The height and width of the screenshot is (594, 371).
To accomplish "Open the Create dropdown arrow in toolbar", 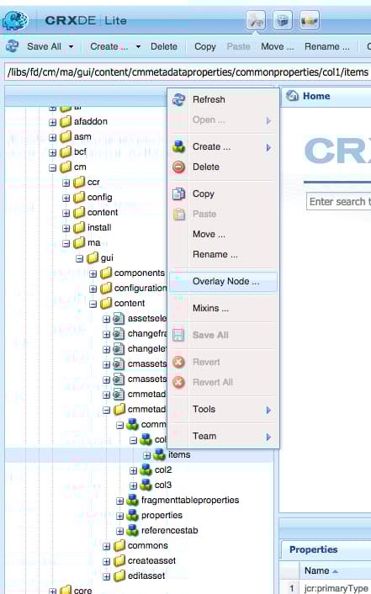I will pyautogui.click(x=138, y=46).
